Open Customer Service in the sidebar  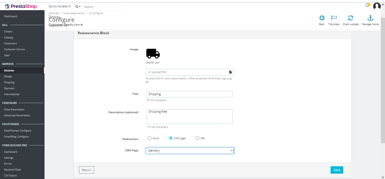coord(14,49)
